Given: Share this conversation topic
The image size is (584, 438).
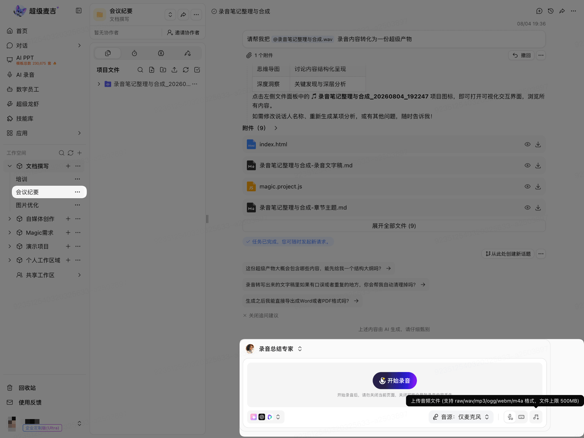Looking at the screenshot, I should coord(562,11).
